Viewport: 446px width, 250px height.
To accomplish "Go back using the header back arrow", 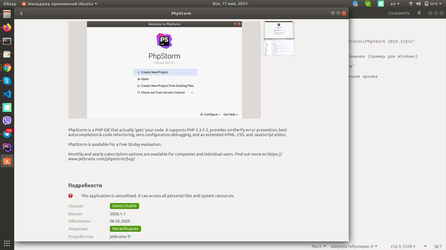I will 21,13.
